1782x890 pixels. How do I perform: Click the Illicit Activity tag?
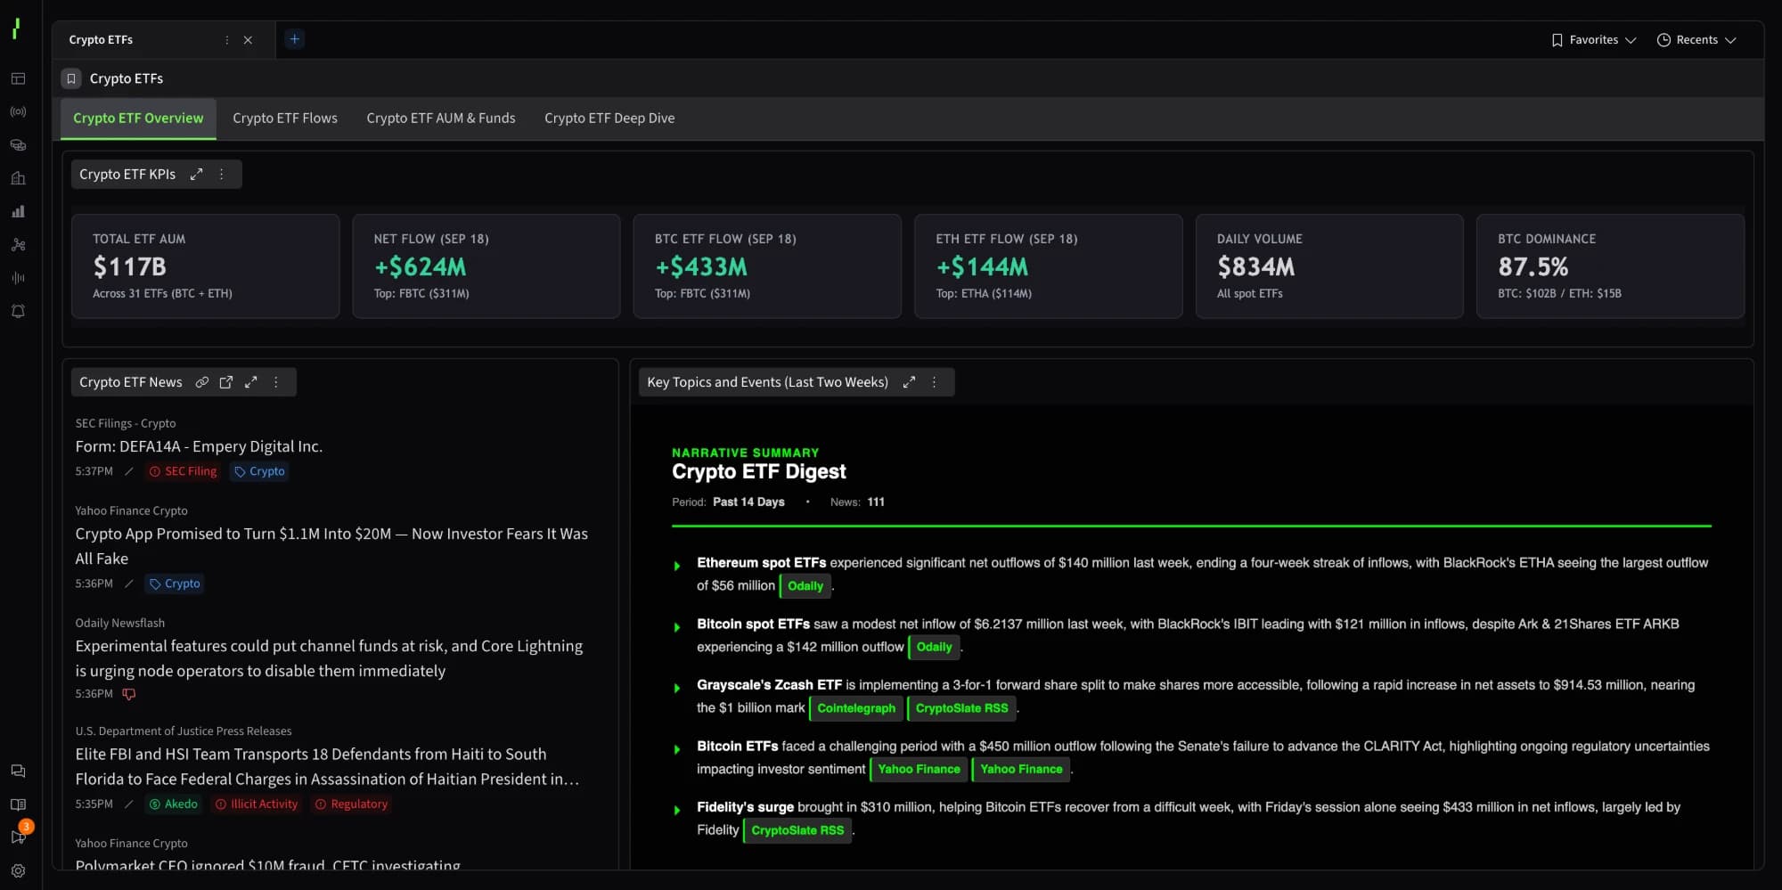tap(257, 804)
